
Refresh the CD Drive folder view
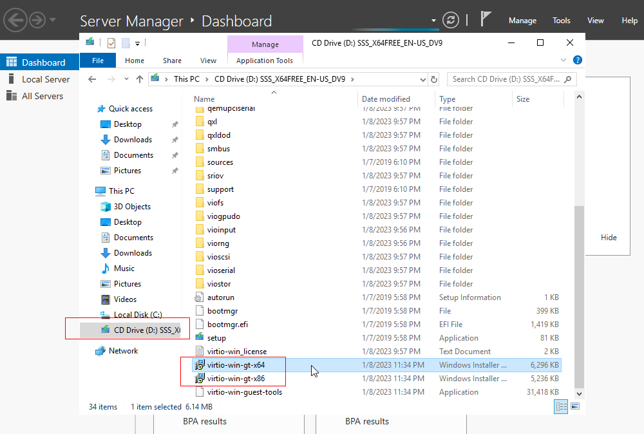point(433,79)
